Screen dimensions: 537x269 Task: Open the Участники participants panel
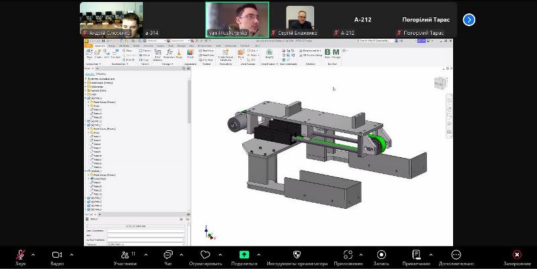[124, 255]
